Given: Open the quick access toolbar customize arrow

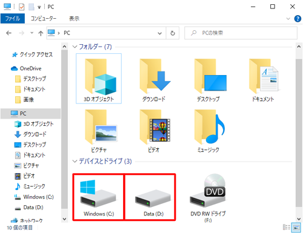Looking at the screenshot, I should click(x=39, y=7).
